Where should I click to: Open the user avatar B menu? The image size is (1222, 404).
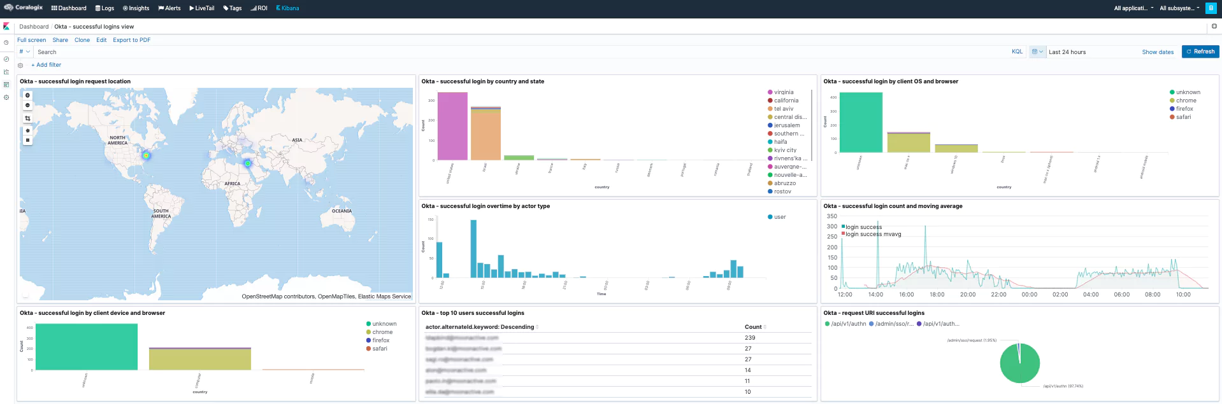(x=1211, y=8)
